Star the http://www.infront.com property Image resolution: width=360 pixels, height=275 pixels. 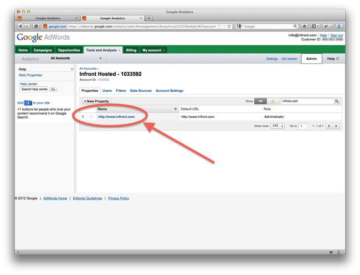pyautogui.click(x=91, y=117)
